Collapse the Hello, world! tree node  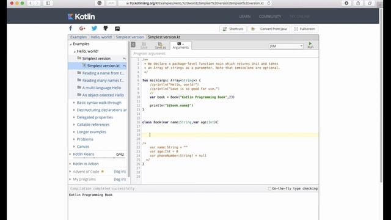tap(75, 51)
